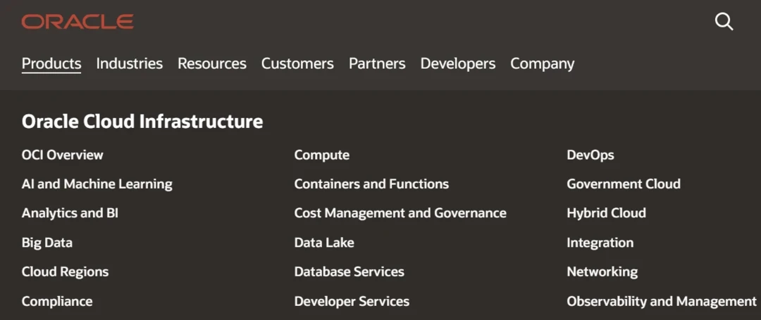Open Cost Management and Governance

click(400, 213)
